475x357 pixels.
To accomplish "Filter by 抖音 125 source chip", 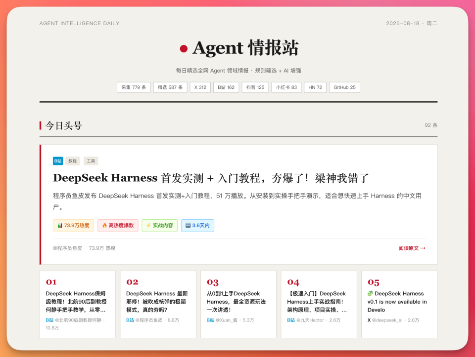I will [255, 87].
